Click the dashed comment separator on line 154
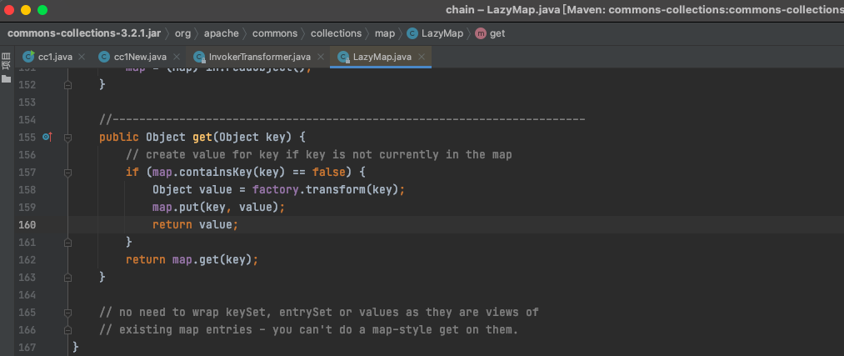This screenshot has width=844, height=356. point(342,120)
